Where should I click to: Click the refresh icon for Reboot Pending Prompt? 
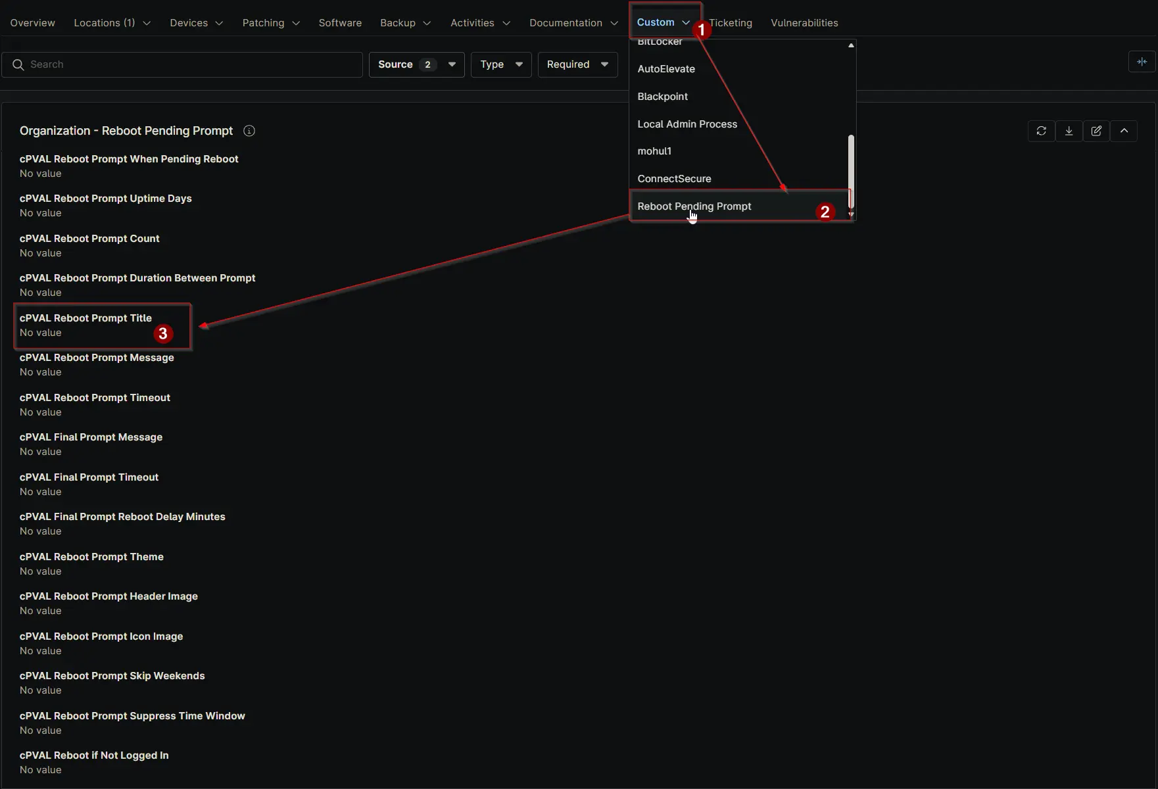(1041, 131)
